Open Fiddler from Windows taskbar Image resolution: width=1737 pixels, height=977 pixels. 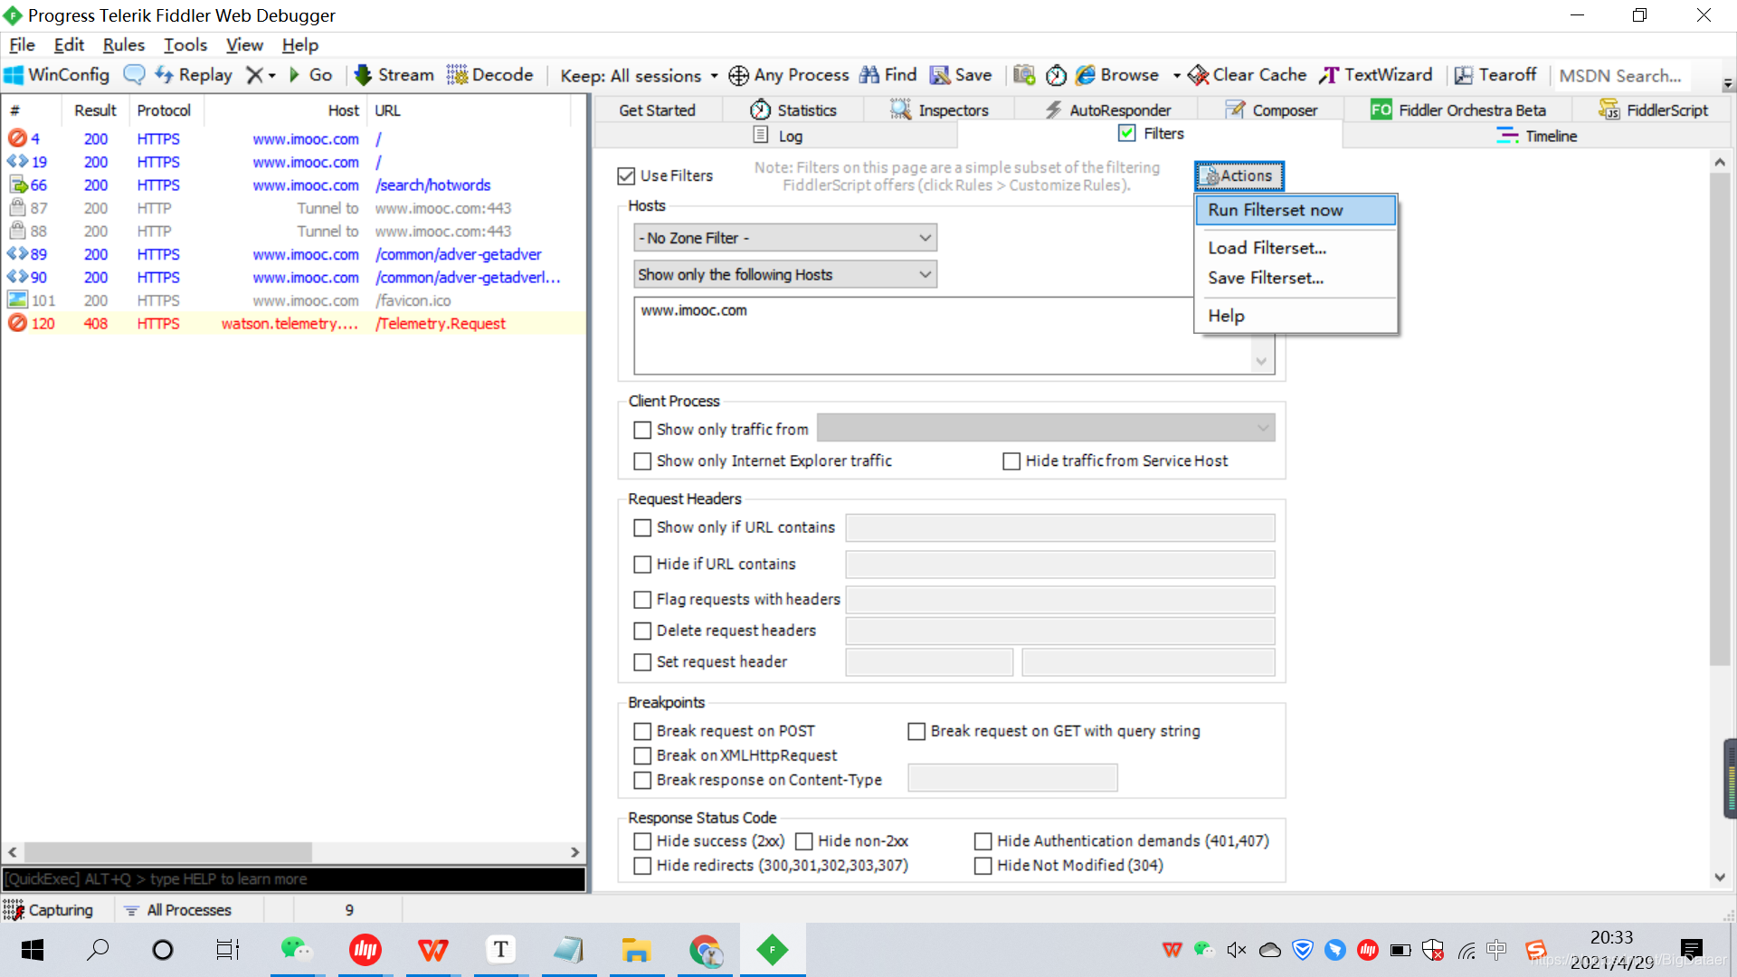coord(772,950)
